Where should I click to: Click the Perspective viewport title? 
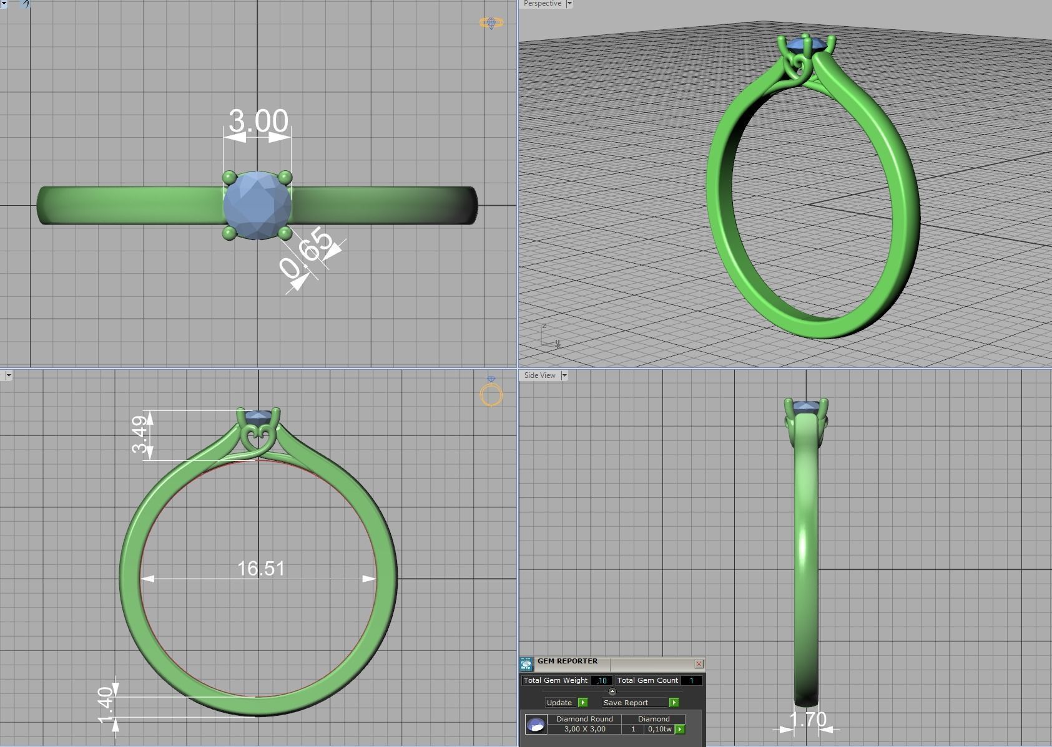tap(542, 4)
